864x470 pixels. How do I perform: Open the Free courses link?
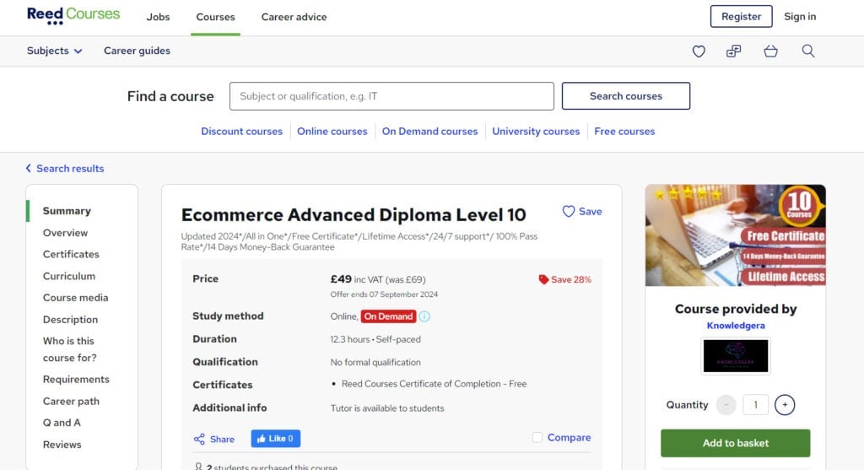click(x=624, y=132)
